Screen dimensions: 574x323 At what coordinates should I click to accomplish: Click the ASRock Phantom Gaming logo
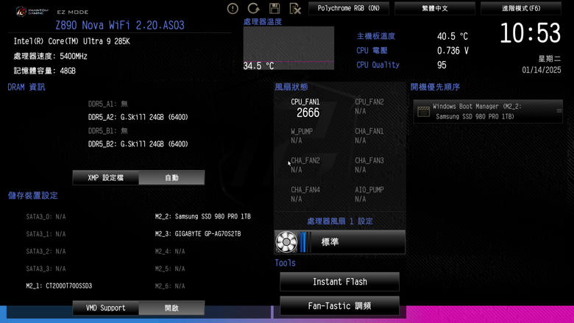[32, 12]
